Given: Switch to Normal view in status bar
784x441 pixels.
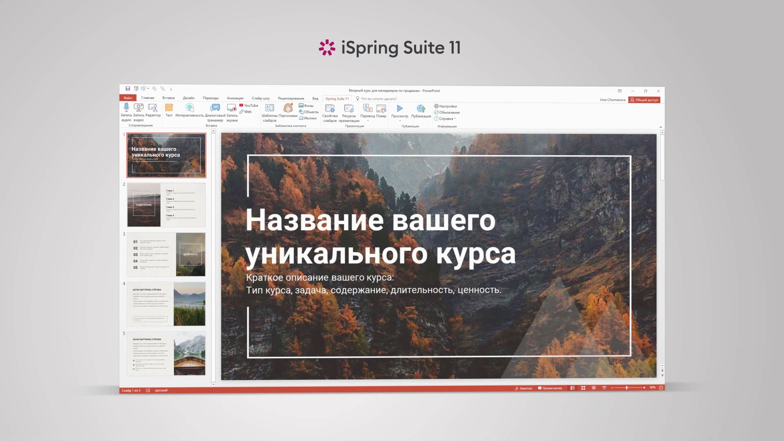Looking at the screenshot, I should (572, 388).
